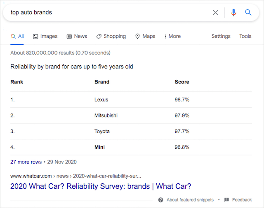
Task: Click the Feedback link
Action: (242, 200)
